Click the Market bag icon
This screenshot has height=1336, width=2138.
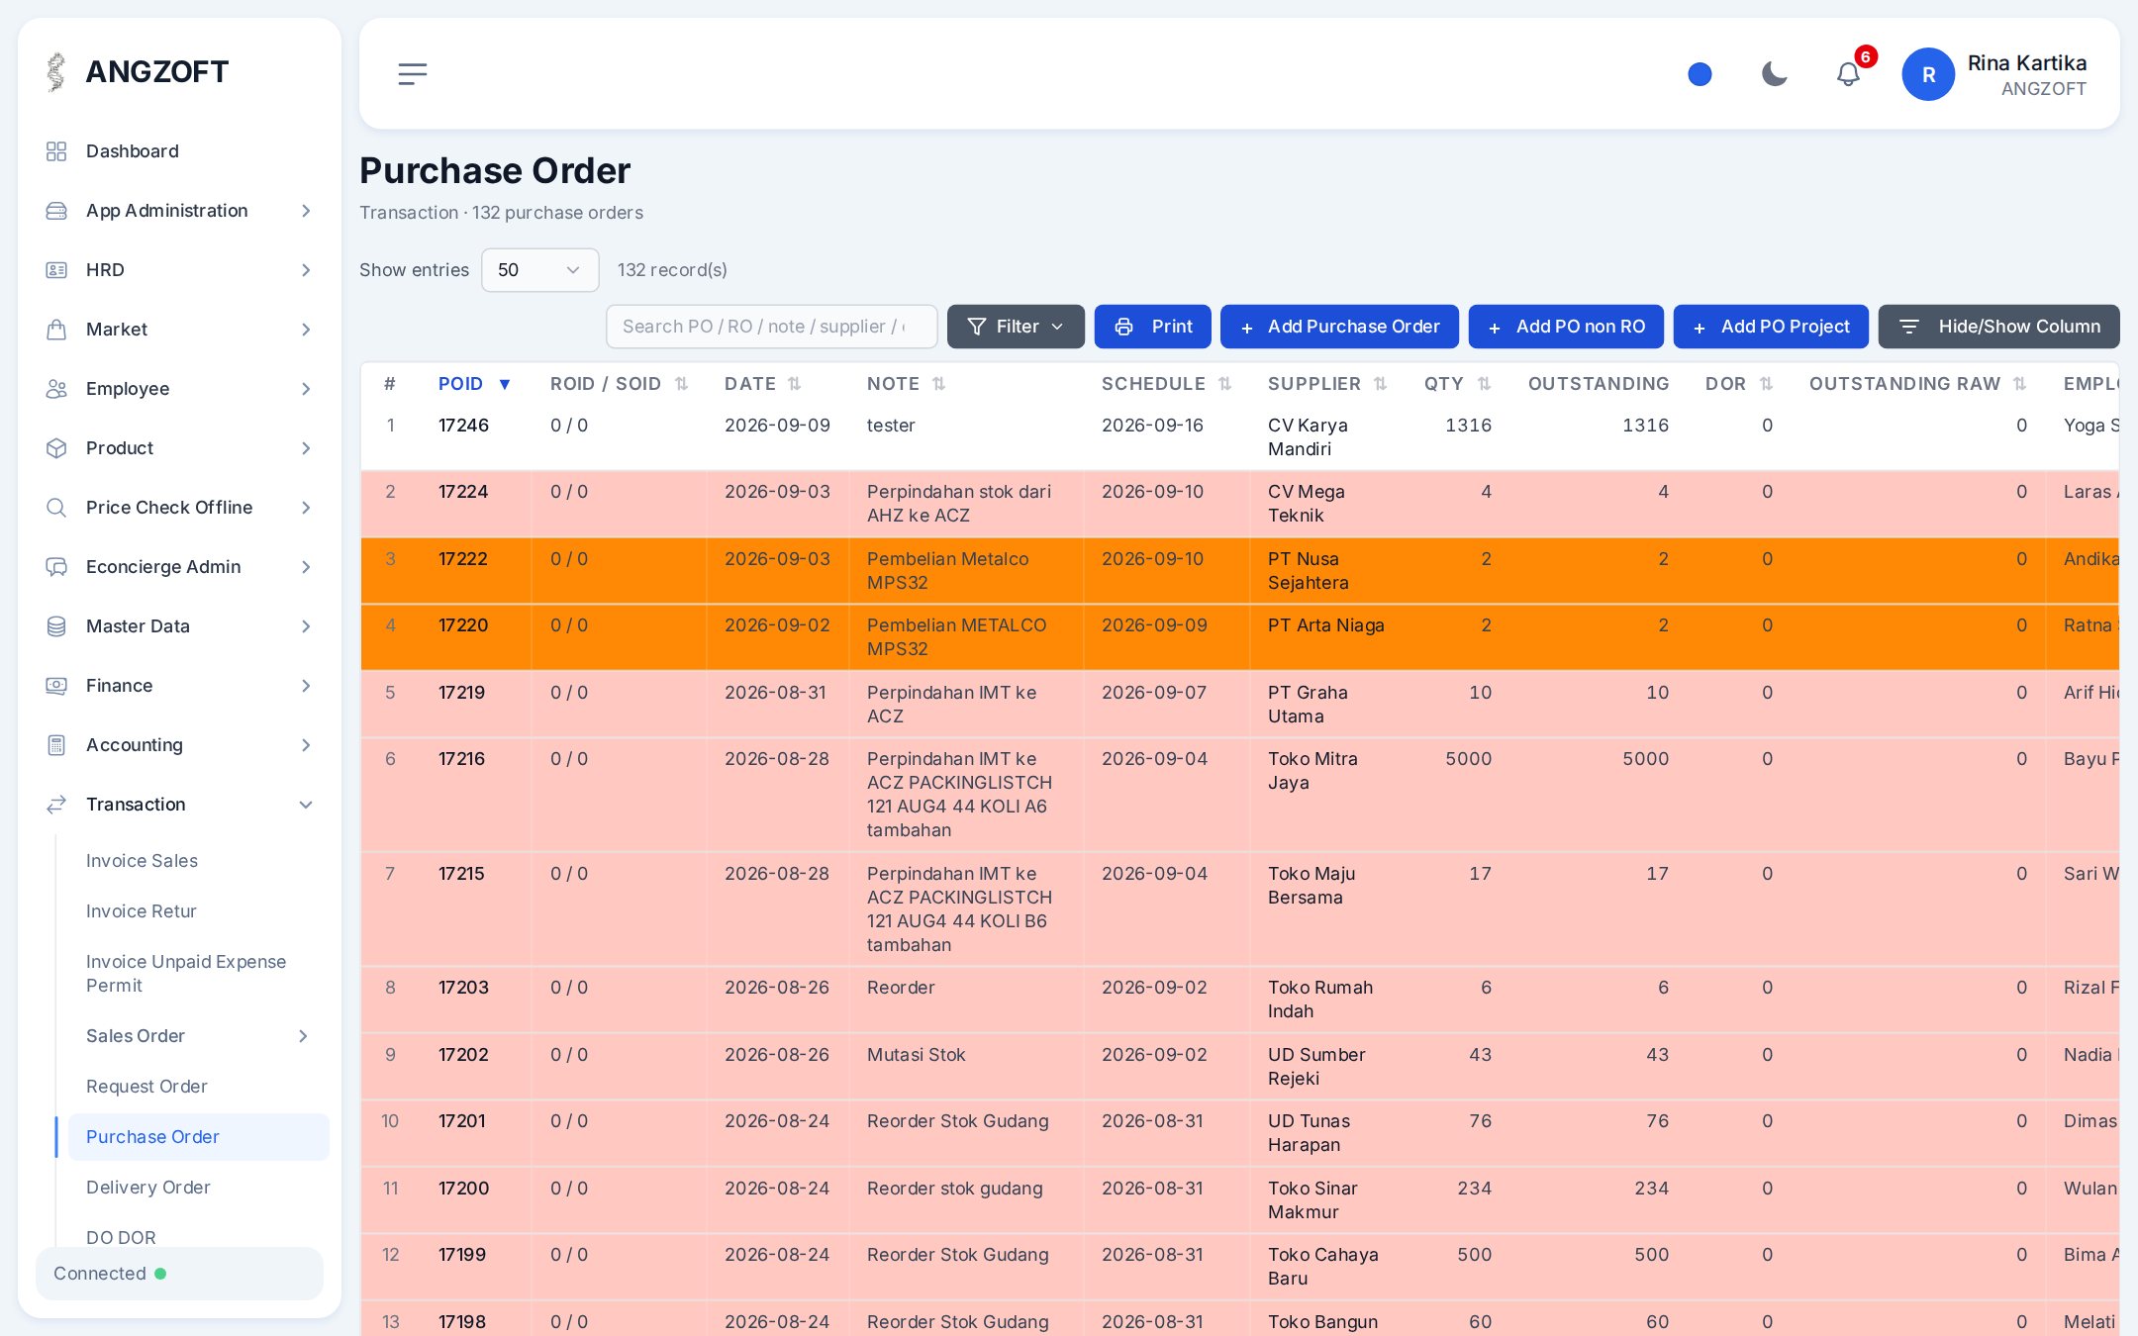56,330
